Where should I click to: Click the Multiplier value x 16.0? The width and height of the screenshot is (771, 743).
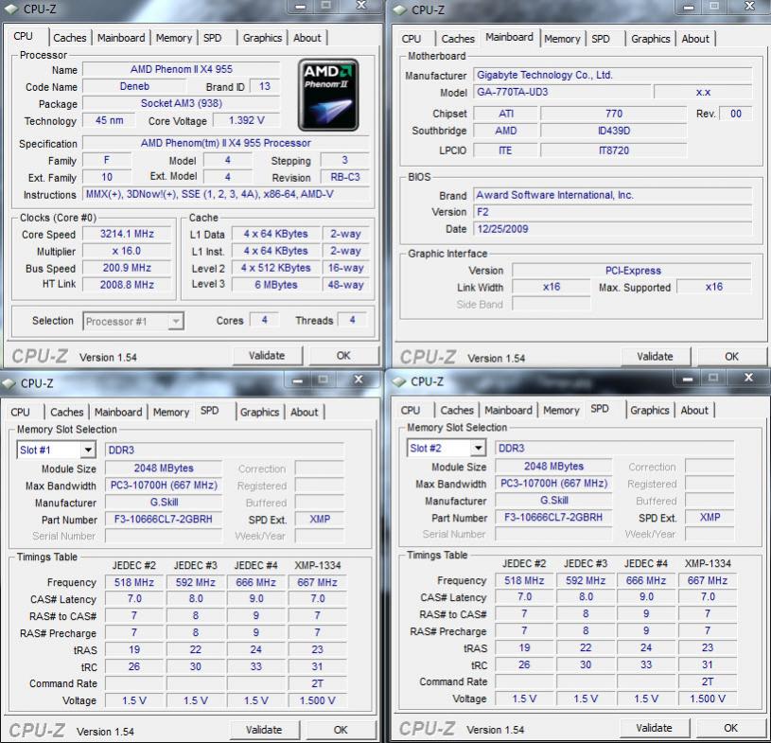(x=127, y=251)
